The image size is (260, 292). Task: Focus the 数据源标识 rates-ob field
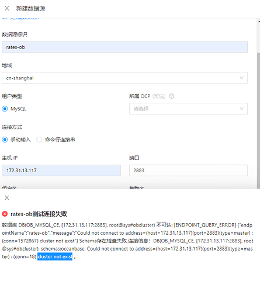pos(125,47)
